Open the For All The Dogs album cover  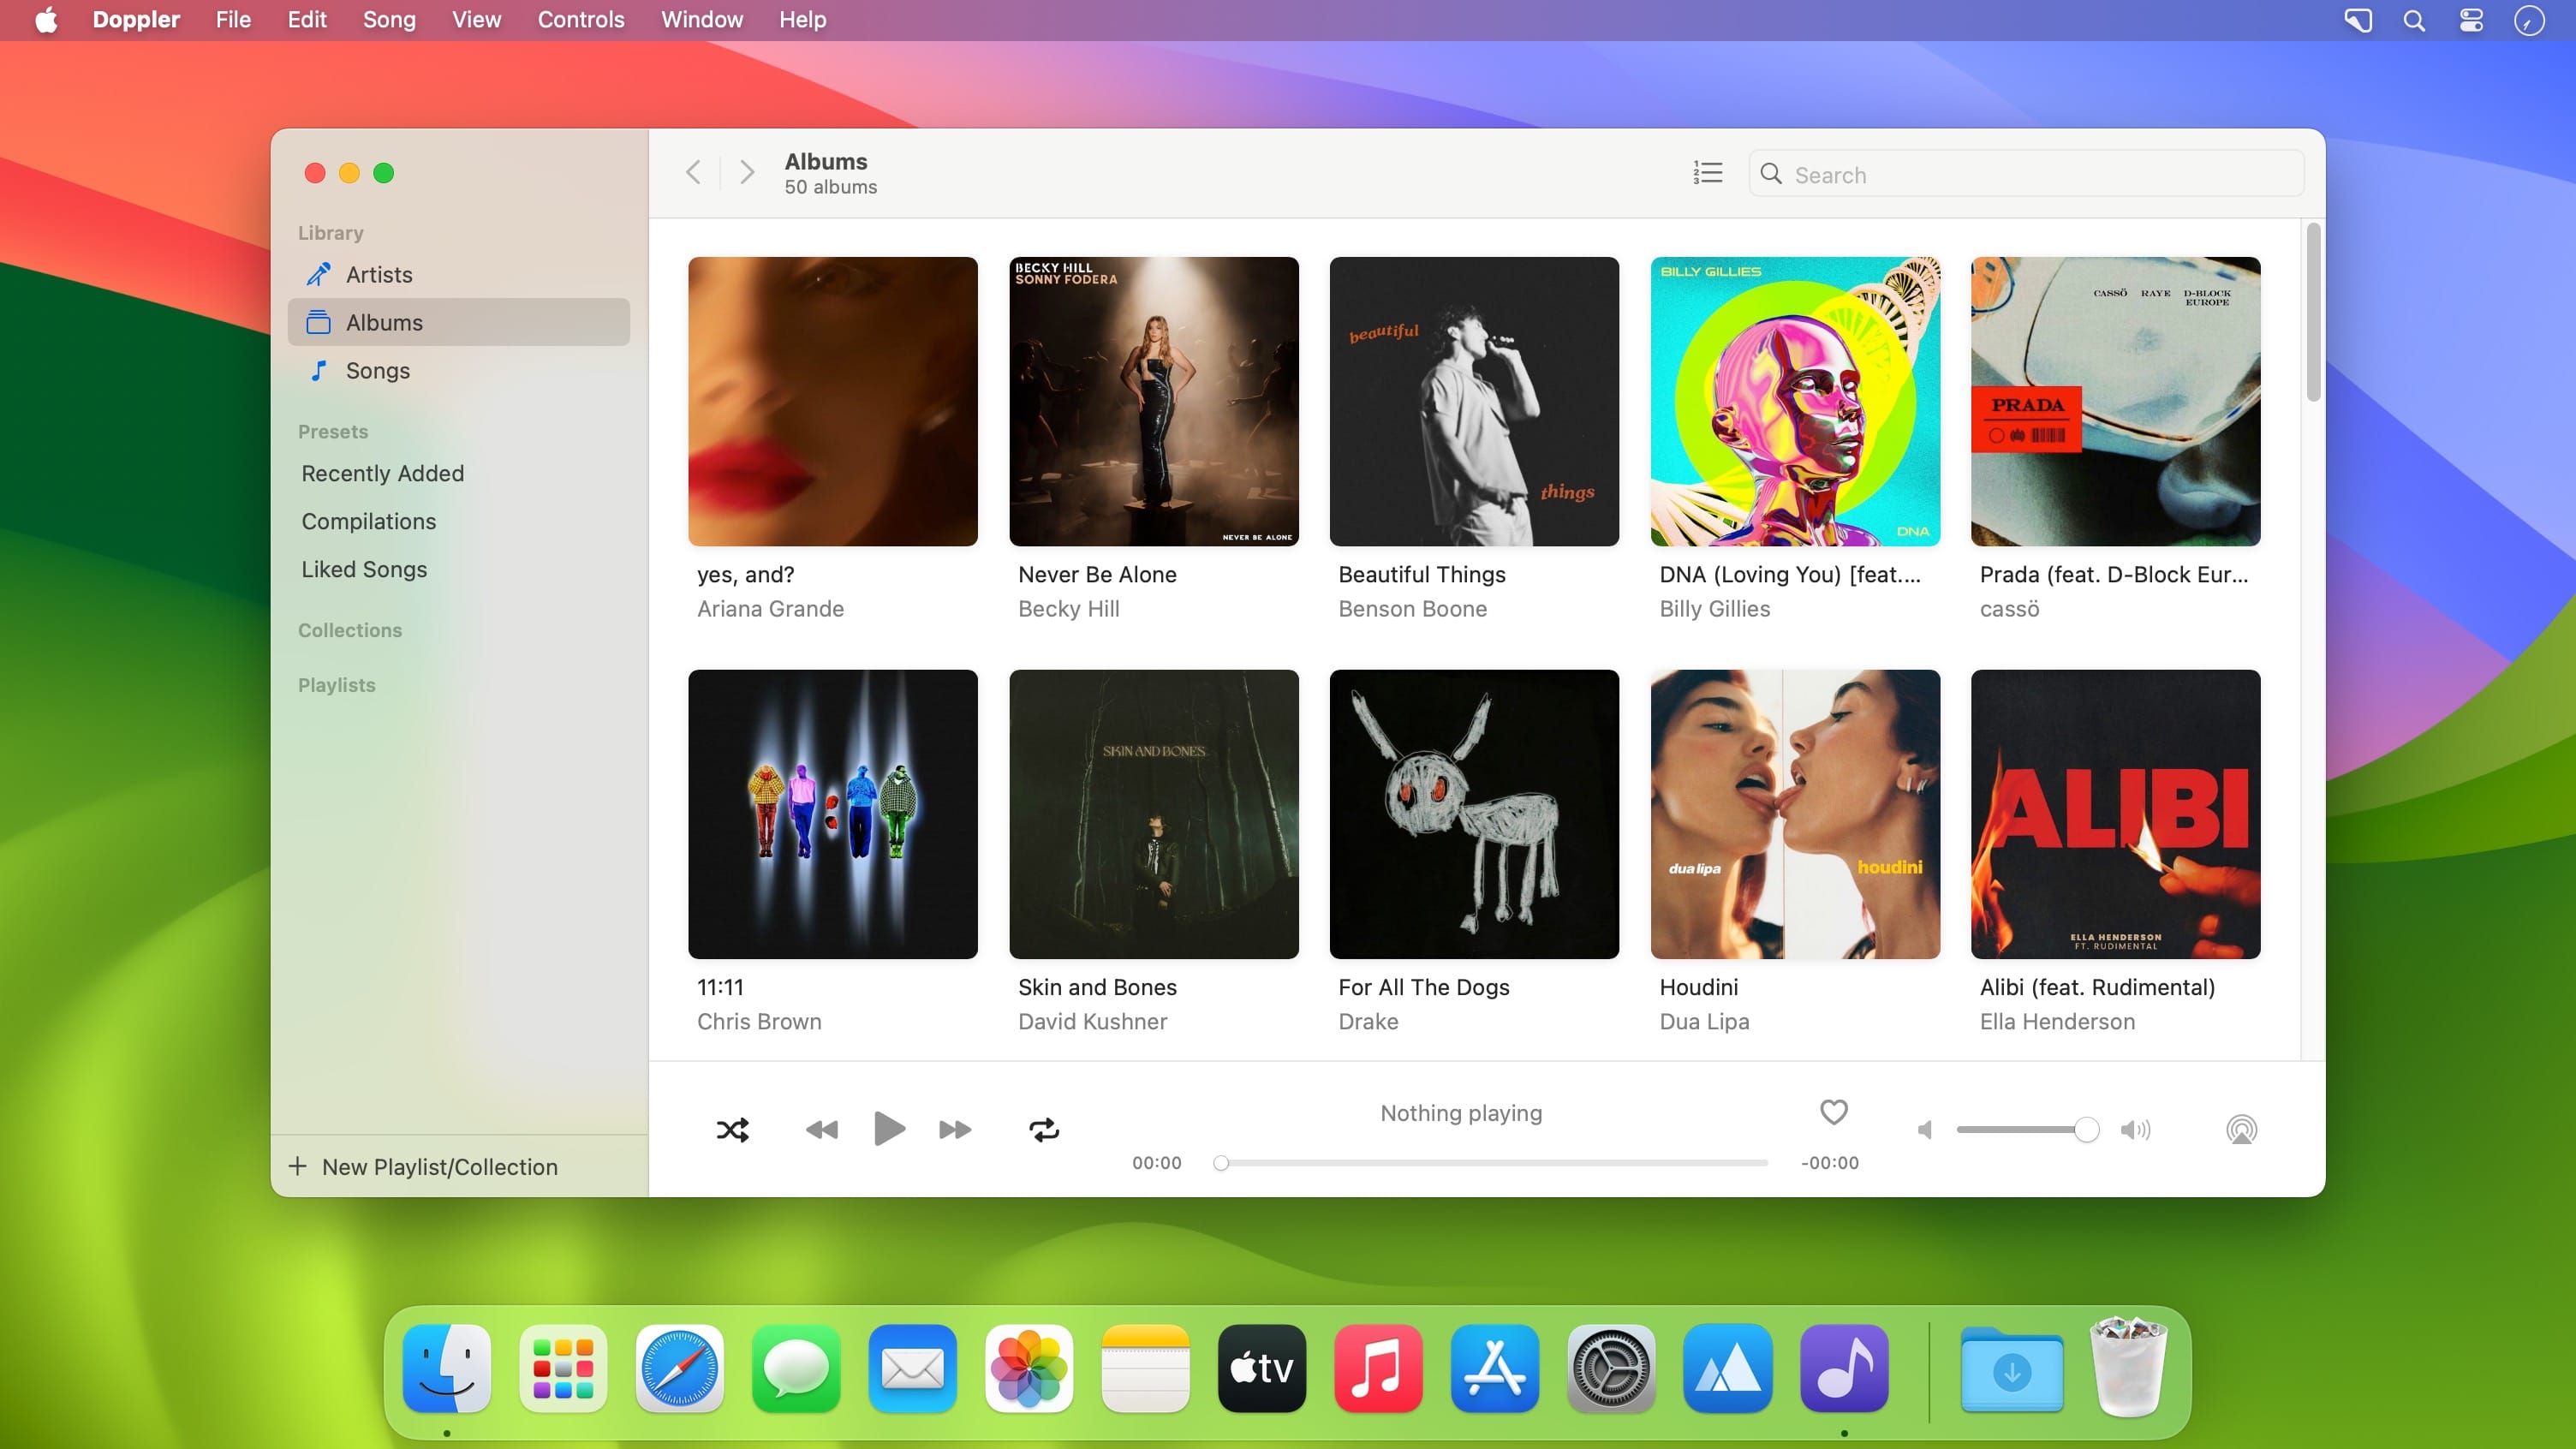[x=1474, y=814]
